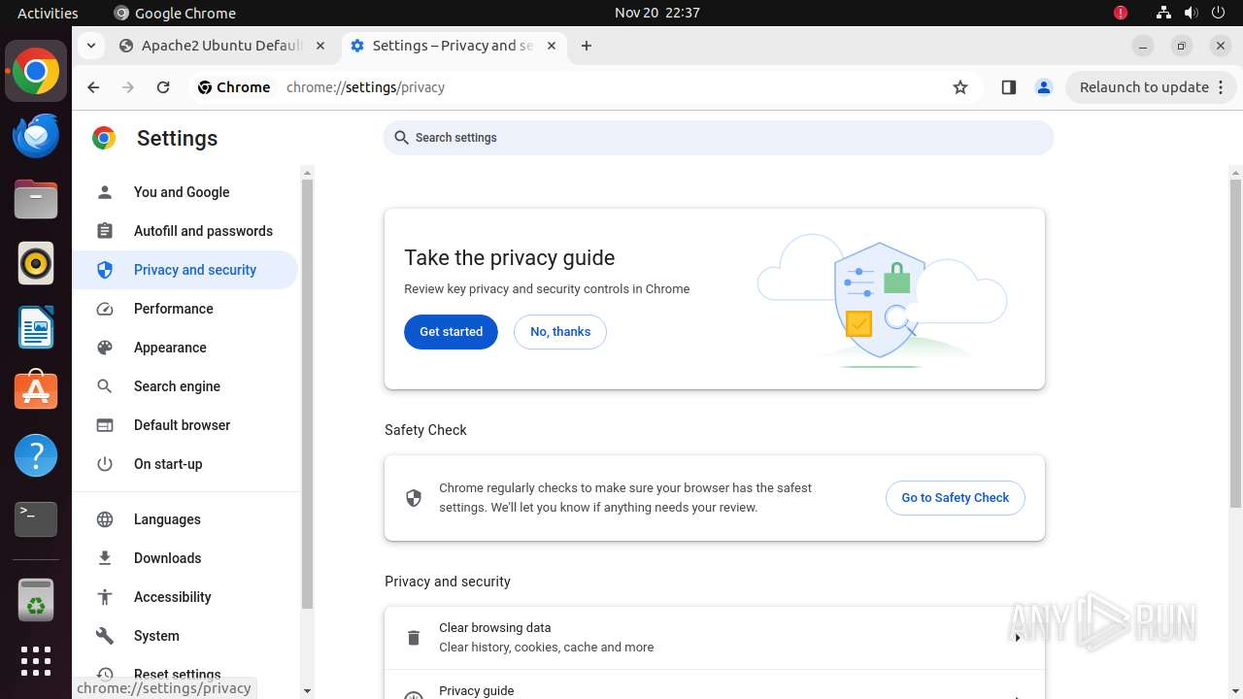This screenshot has width=1243, height=699.
Task: Click the Downloads arrow icon
Action: 105,558
